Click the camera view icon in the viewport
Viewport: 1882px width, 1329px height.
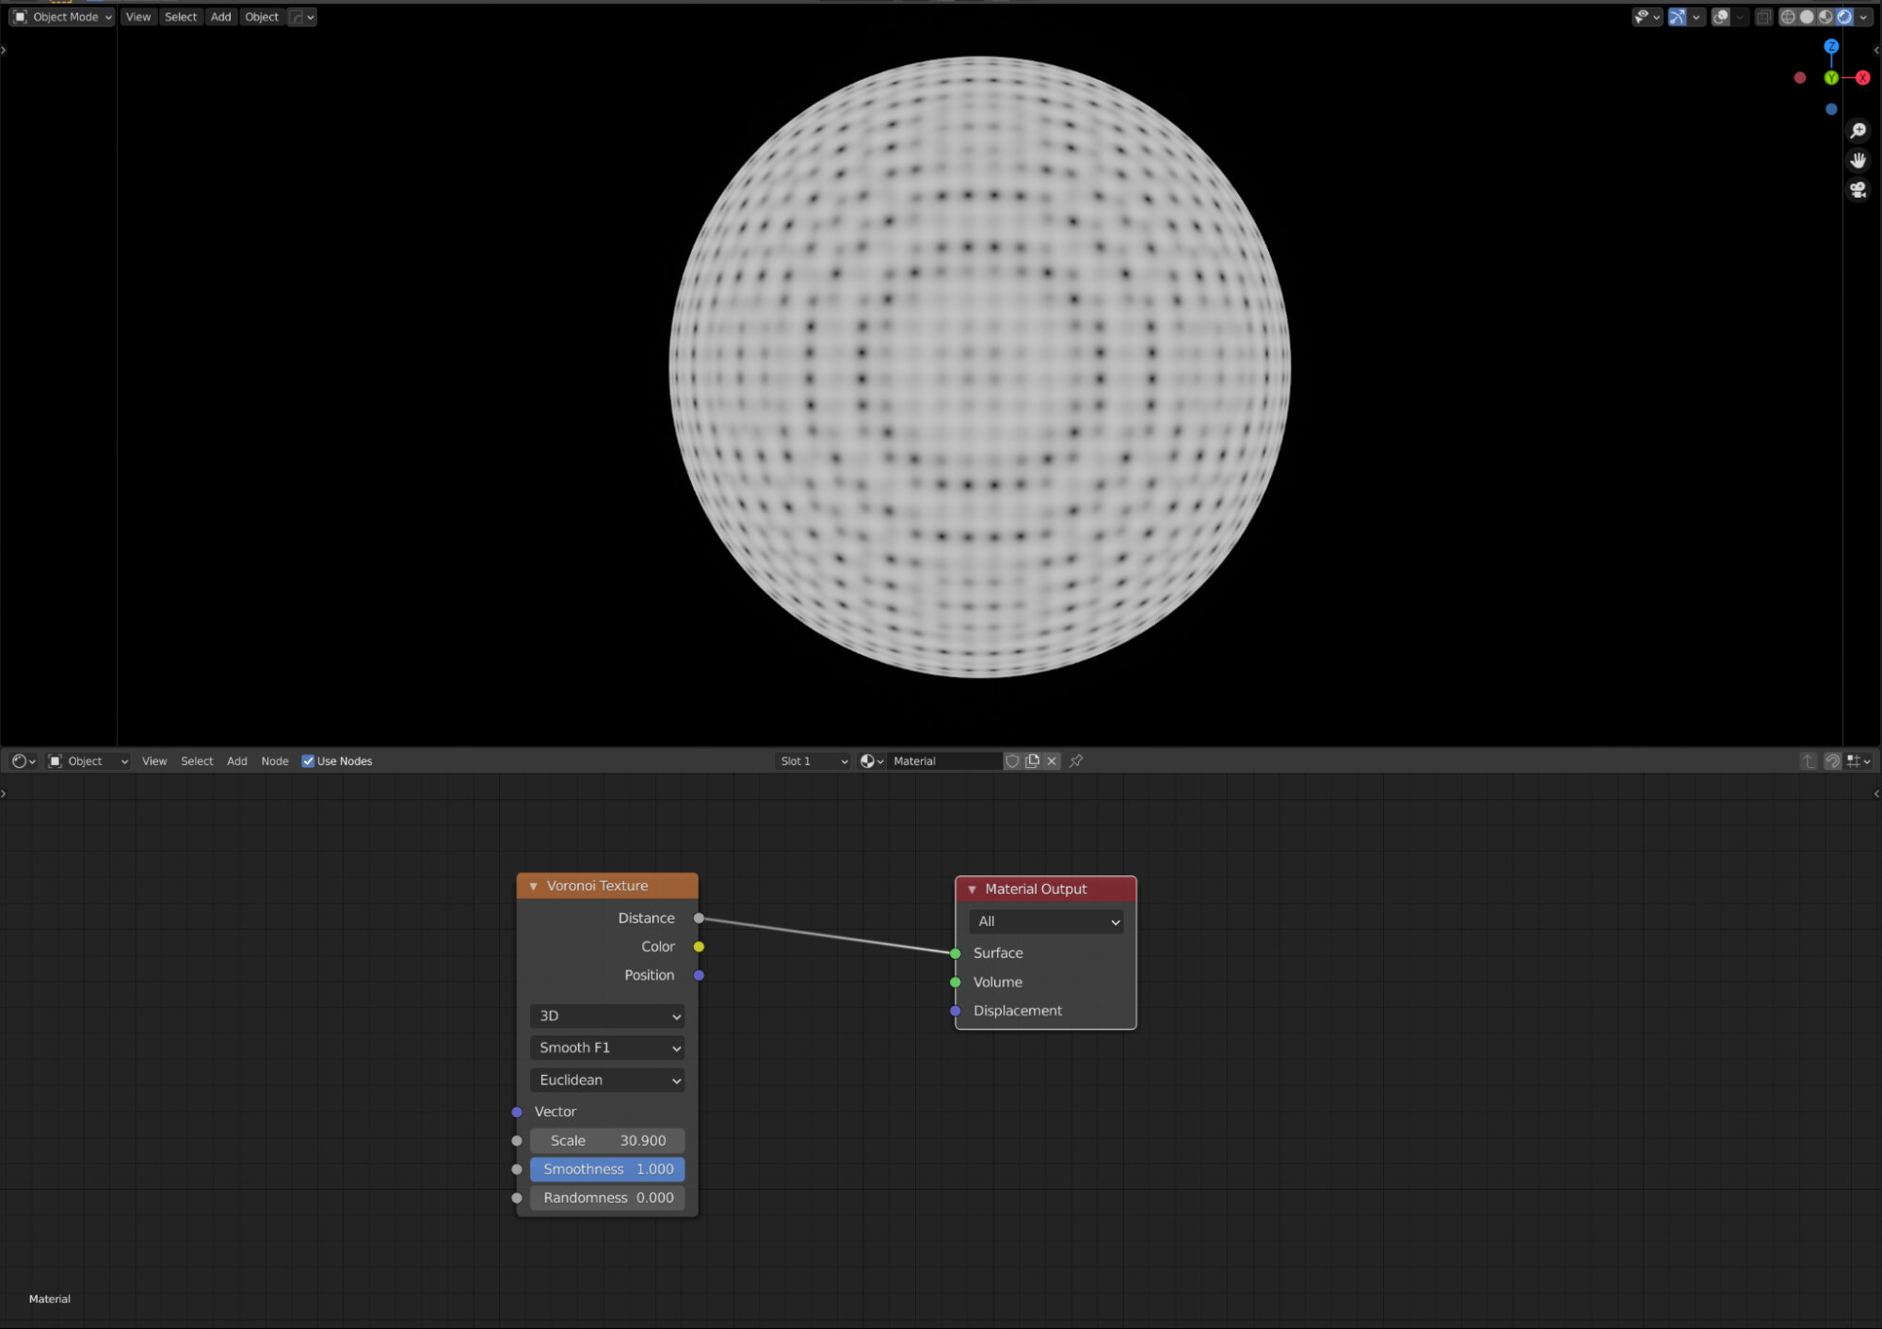click(x=1858, y=190)
